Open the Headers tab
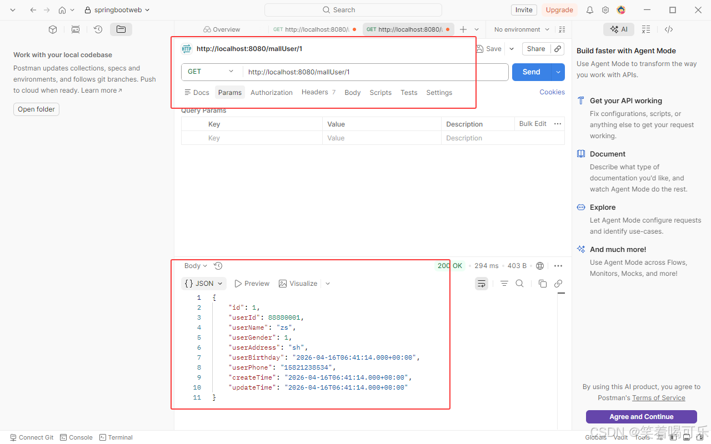The width and height of the screenshot is (711, 444). click(x=318, y=92)
